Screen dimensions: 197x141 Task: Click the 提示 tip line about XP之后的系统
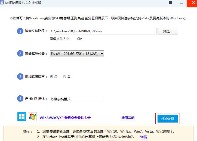click(106, 131)
